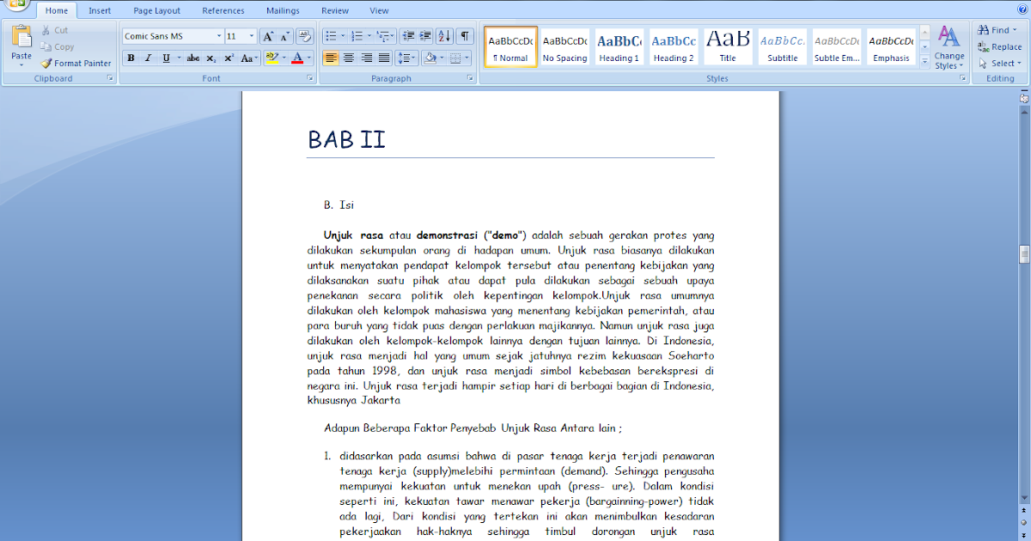Viewport: 1031px width, 541px height.
Task: Click the bullets list icon
Action: (x=330, y=36)
